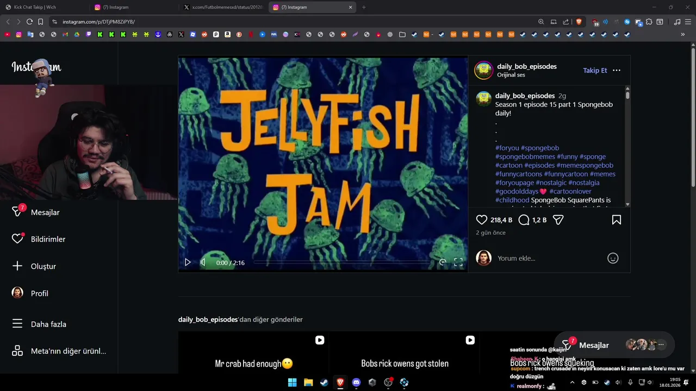Open post options three-dot menu
This screenshot has height=391, width=696.
click(x=617, y=71)
